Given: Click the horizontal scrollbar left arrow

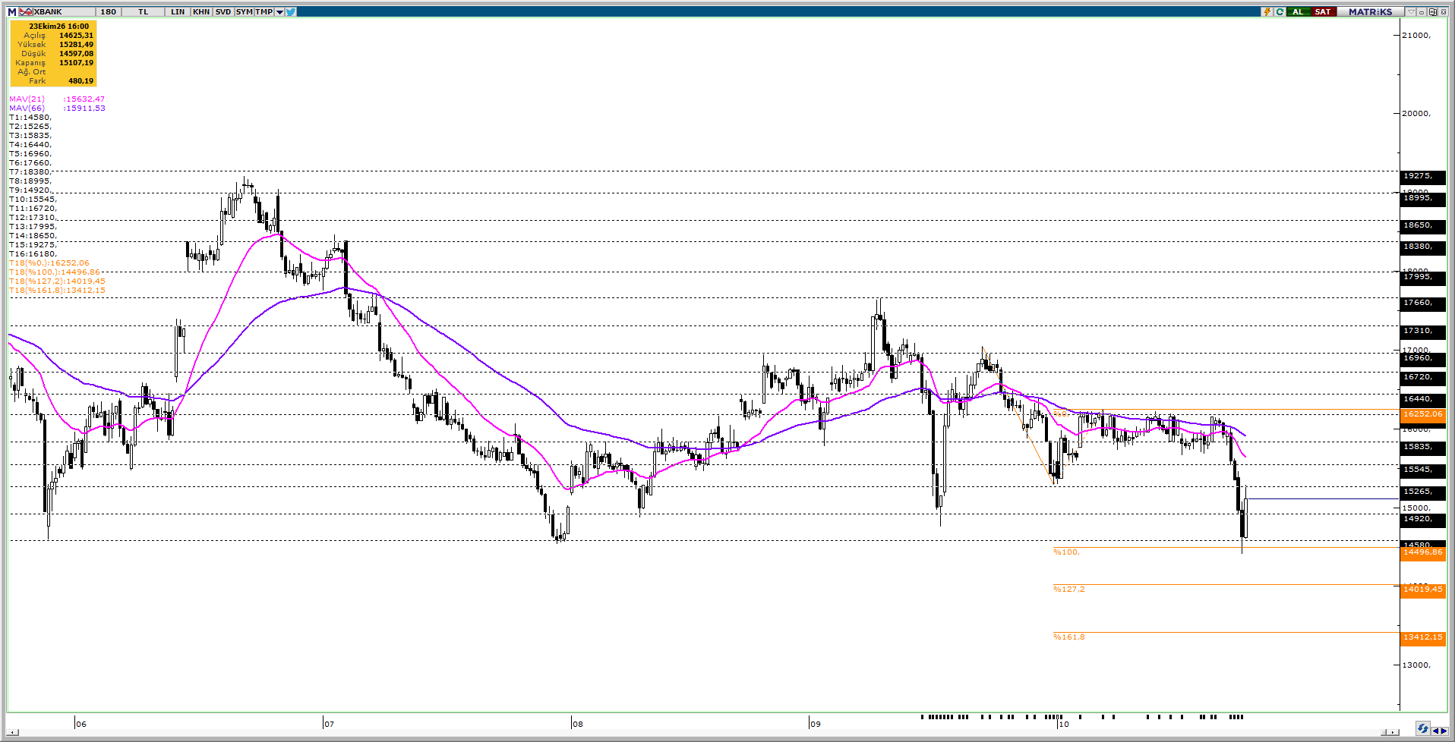Looking at the screenshot, I should click(x=12, y=732).
